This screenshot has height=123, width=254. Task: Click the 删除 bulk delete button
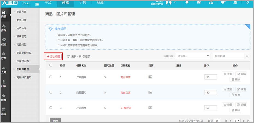coord(55,121)
